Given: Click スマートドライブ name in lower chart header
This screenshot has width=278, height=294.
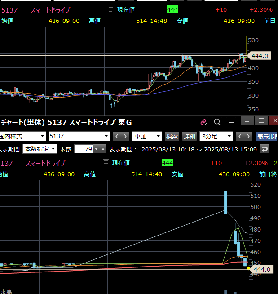Looking at the screenshot, I should pos(45,163).
